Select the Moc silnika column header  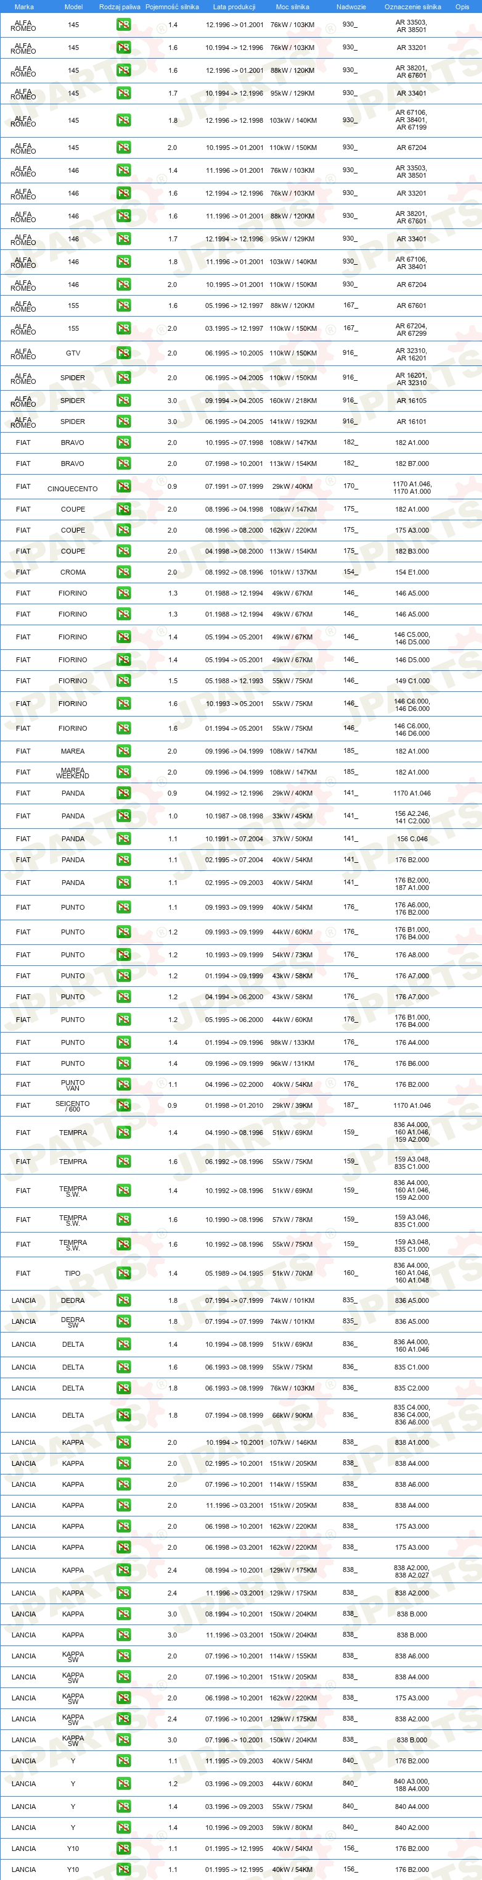[292, 7]
